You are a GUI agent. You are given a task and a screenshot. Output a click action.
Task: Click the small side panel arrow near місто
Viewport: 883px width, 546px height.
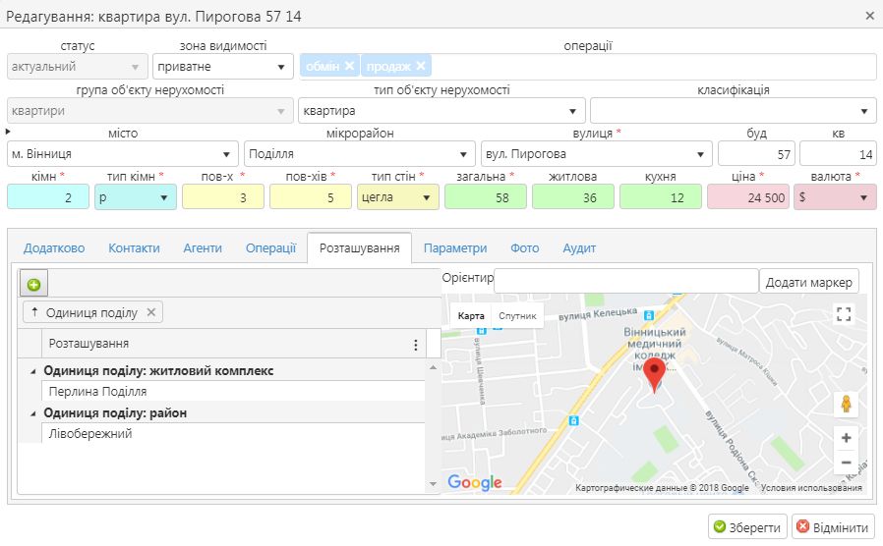[x=8, y=132]
